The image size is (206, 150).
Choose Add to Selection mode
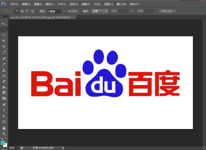coord(22,11)
